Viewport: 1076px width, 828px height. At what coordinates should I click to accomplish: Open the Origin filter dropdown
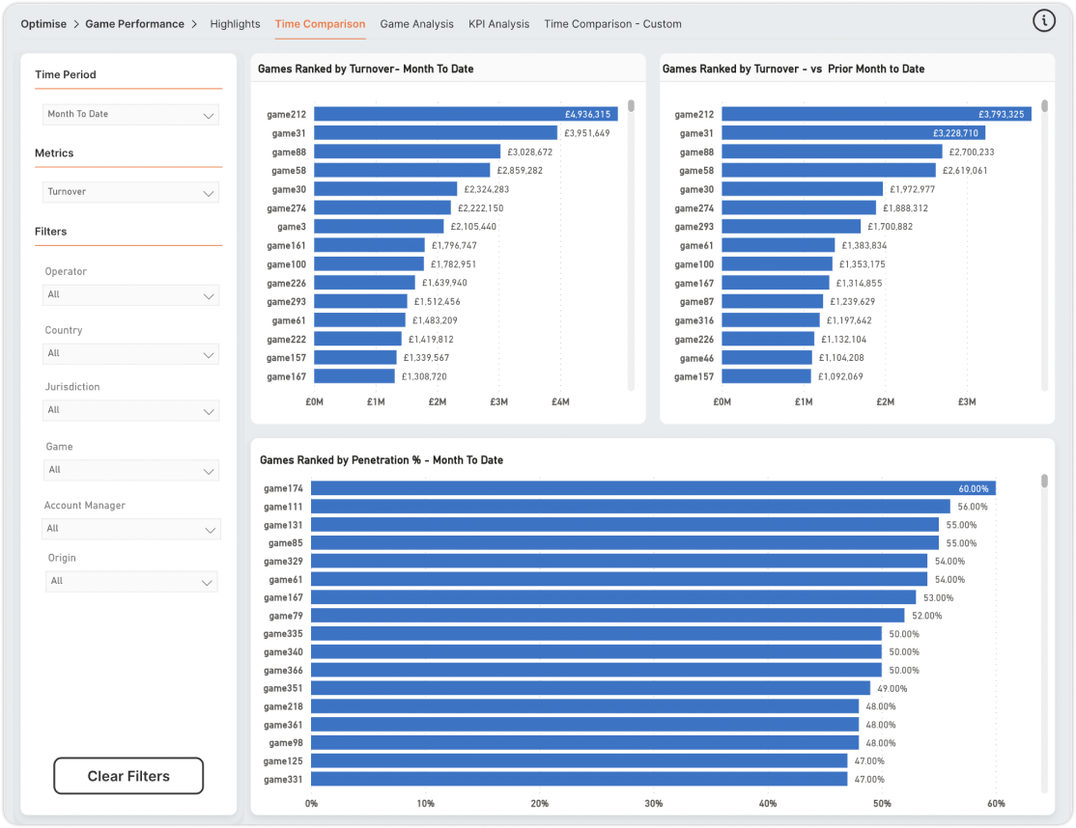(x=131, y=581)
